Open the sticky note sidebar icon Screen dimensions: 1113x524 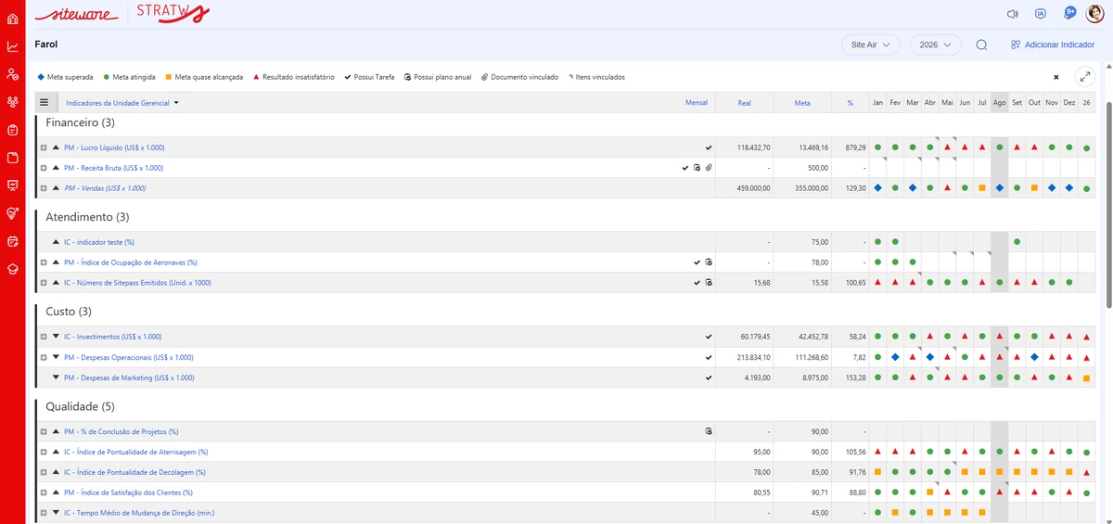12,158
